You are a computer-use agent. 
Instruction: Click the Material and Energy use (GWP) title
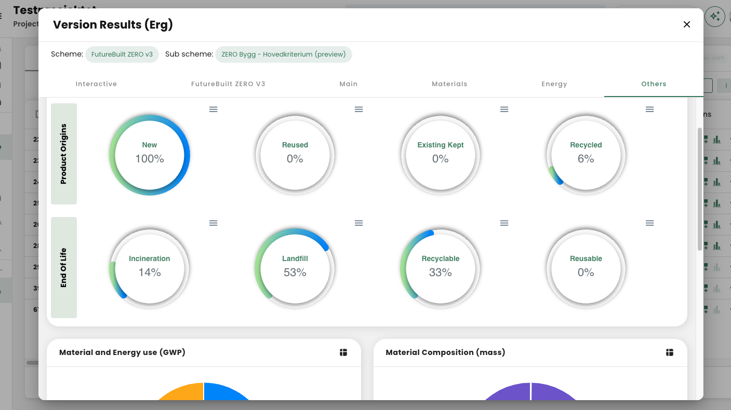[122, 352]
